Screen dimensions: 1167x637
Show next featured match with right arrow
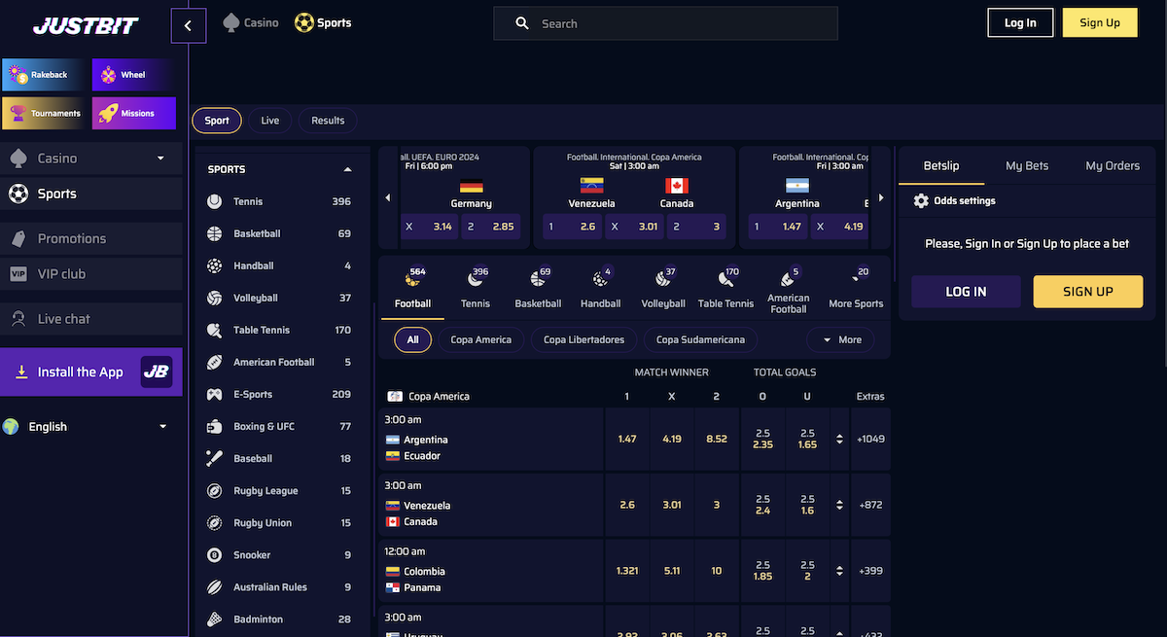coord(882,198)
